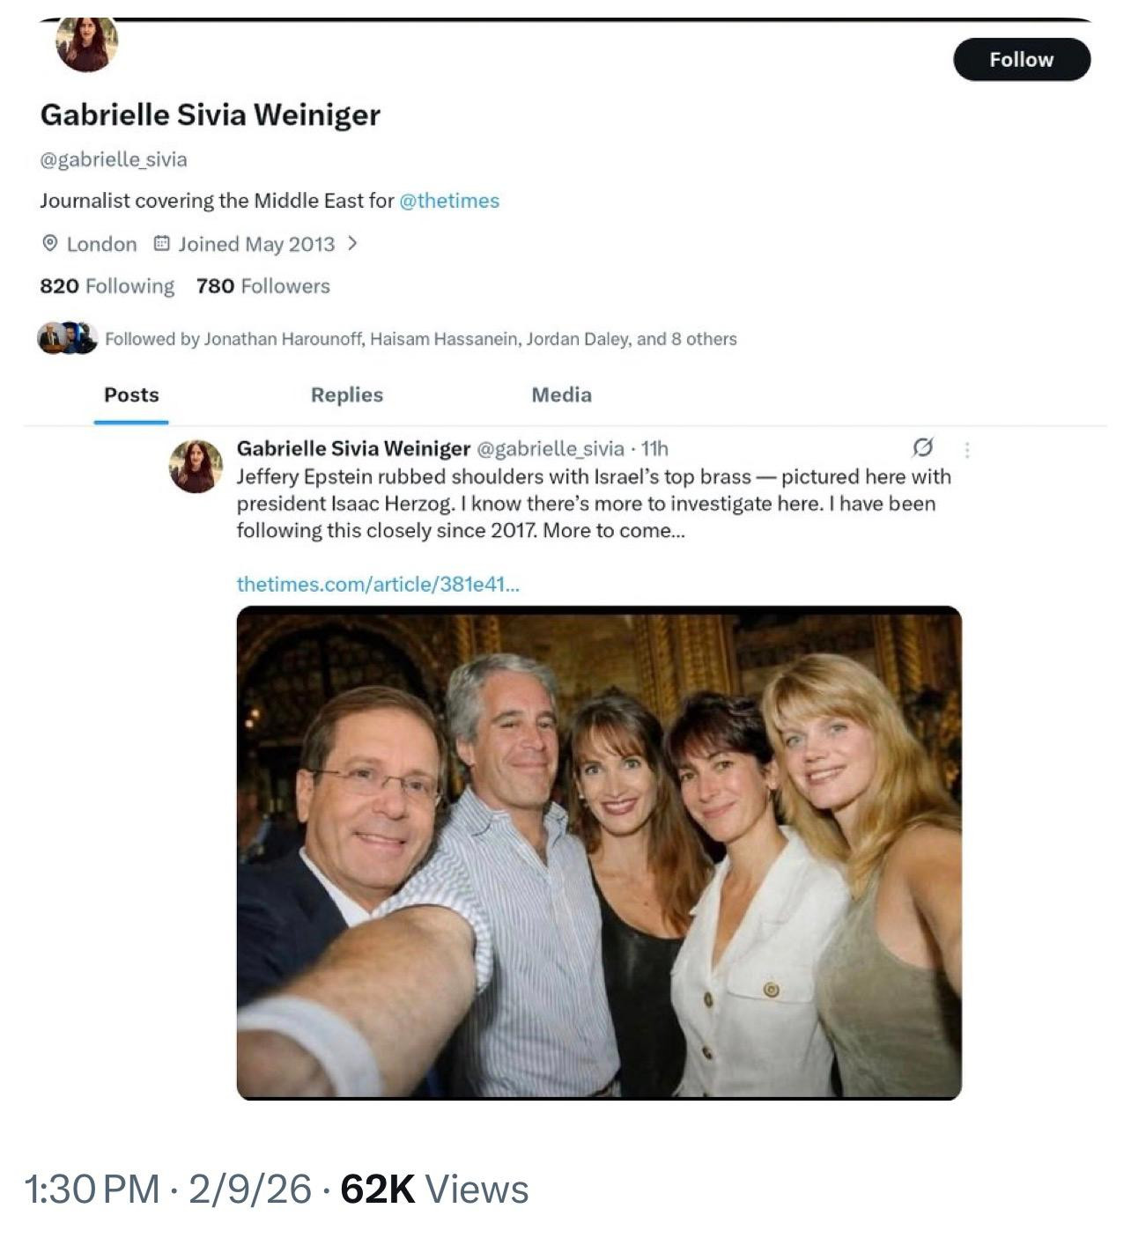Click the calendar icon beside Joined May 2013
The width and height of the screenshot is (1131, 1245).
(x=161, y=244)
